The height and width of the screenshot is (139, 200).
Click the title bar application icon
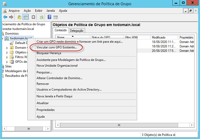click(5, 4)
